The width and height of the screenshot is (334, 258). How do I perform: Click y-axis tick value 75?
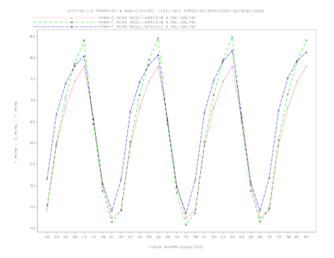click(x=32, y=79)
